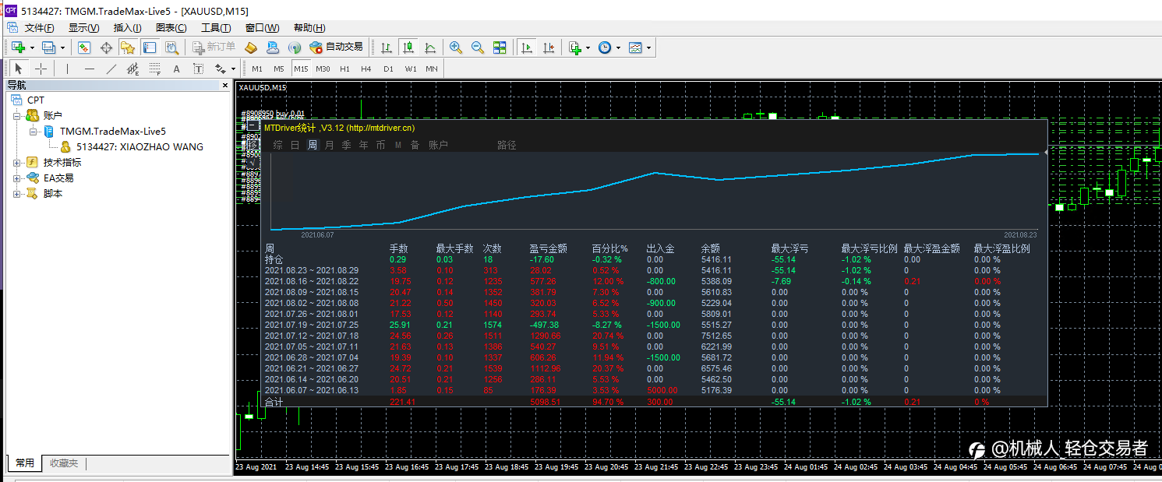Expand the 脚本 tree node
Screen dimensions: 1162x482
pos(17,194)
